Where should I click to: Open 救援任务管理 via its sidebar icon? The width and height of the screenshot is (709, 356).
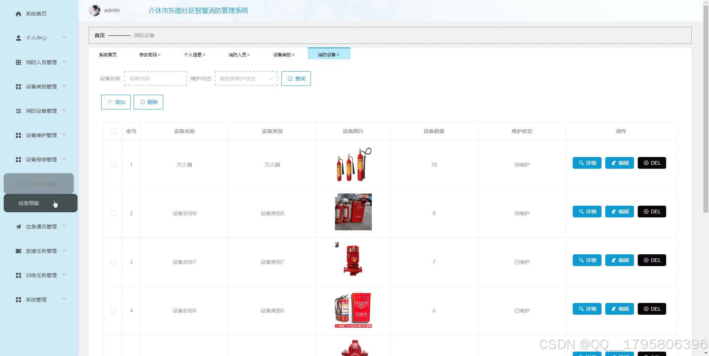[x=18, y=251]
